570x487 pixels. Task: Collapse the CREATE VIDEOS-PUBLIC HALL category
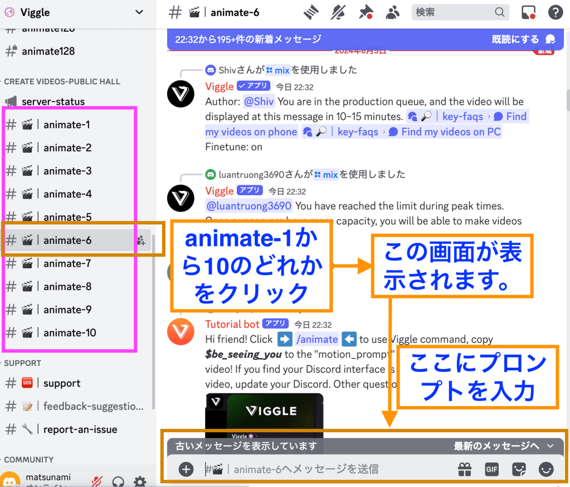click(62, 81)
